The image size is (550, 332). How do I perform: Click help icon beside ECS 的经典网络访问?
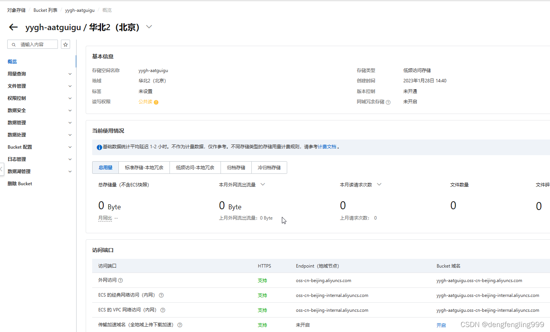point(161,295)
